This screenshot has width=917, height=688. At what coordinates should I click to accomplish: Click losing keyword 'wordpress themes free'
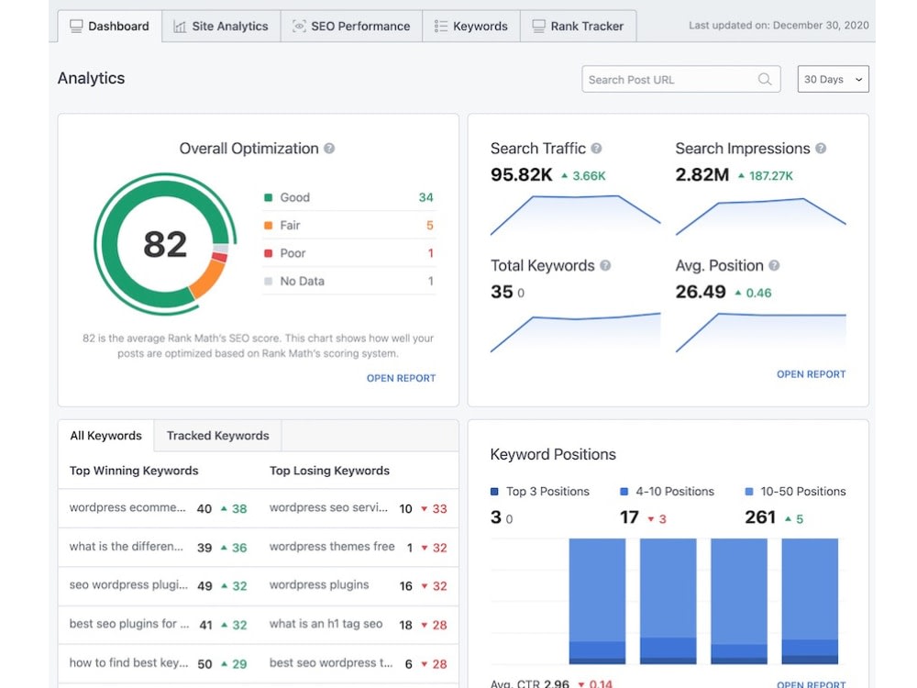(x=332, y=547)
